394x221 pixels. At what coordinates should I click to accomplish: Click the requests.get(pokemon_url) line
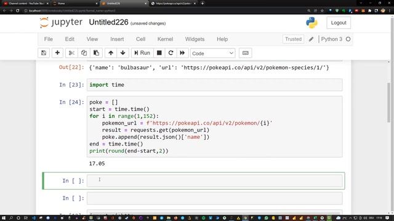click(x=156, y=130)
